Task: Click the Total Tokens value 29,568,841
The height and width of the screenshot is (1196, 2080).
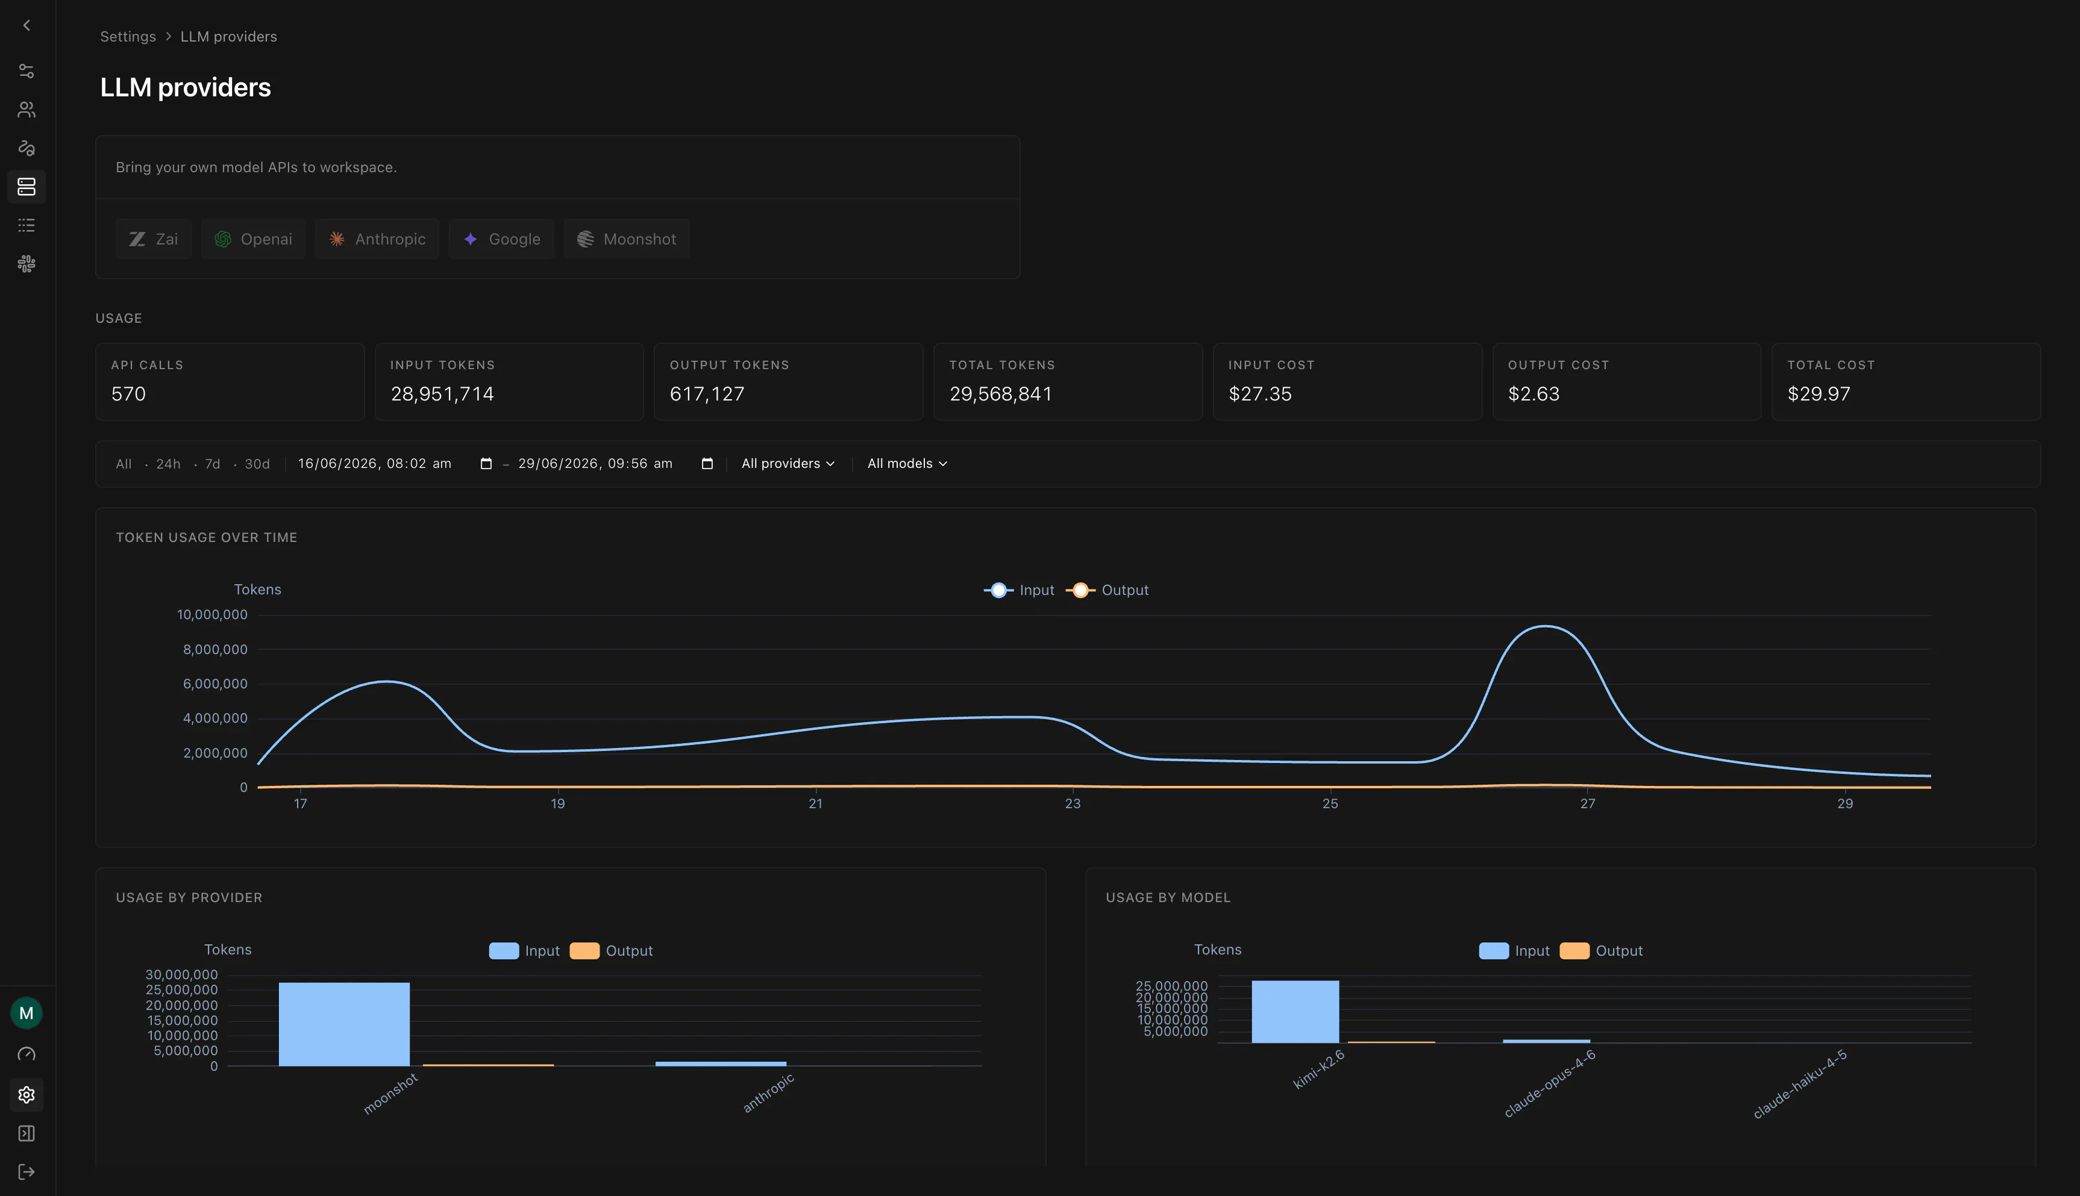Action: 1001,393
